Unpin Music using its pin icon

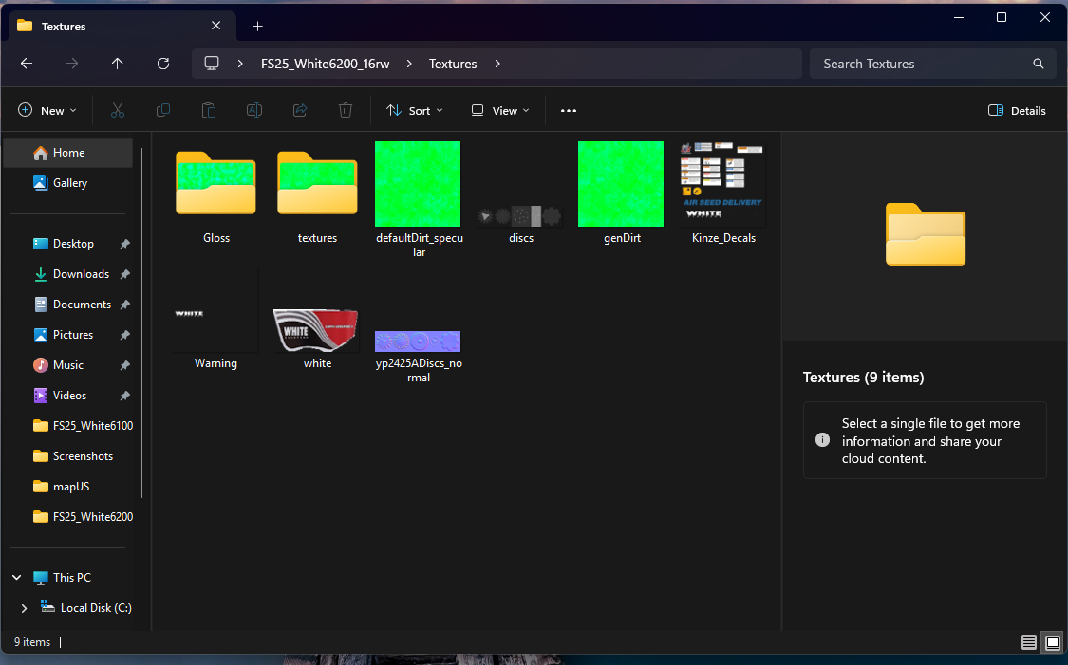coord(124,365)
